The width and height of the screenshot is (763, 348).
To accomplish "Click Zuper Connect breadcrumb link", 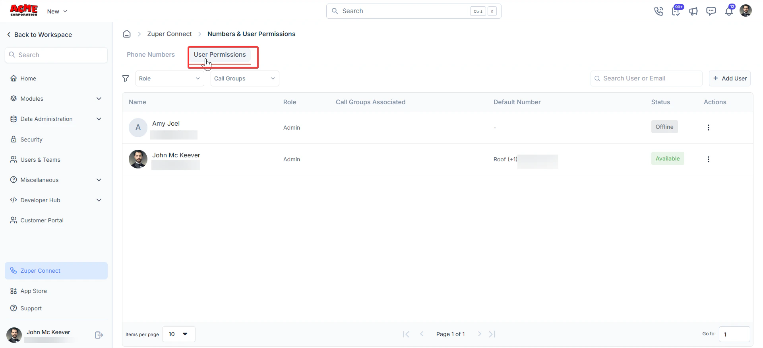I will 169,34.
